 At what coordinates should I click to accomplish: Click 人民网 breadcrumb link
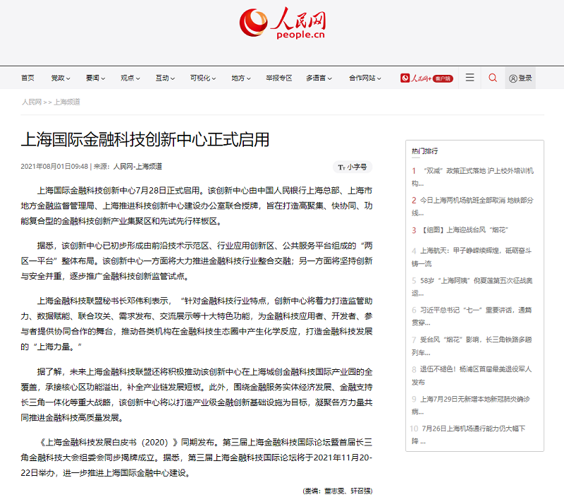pyautogui.click(x=32, y=102)
